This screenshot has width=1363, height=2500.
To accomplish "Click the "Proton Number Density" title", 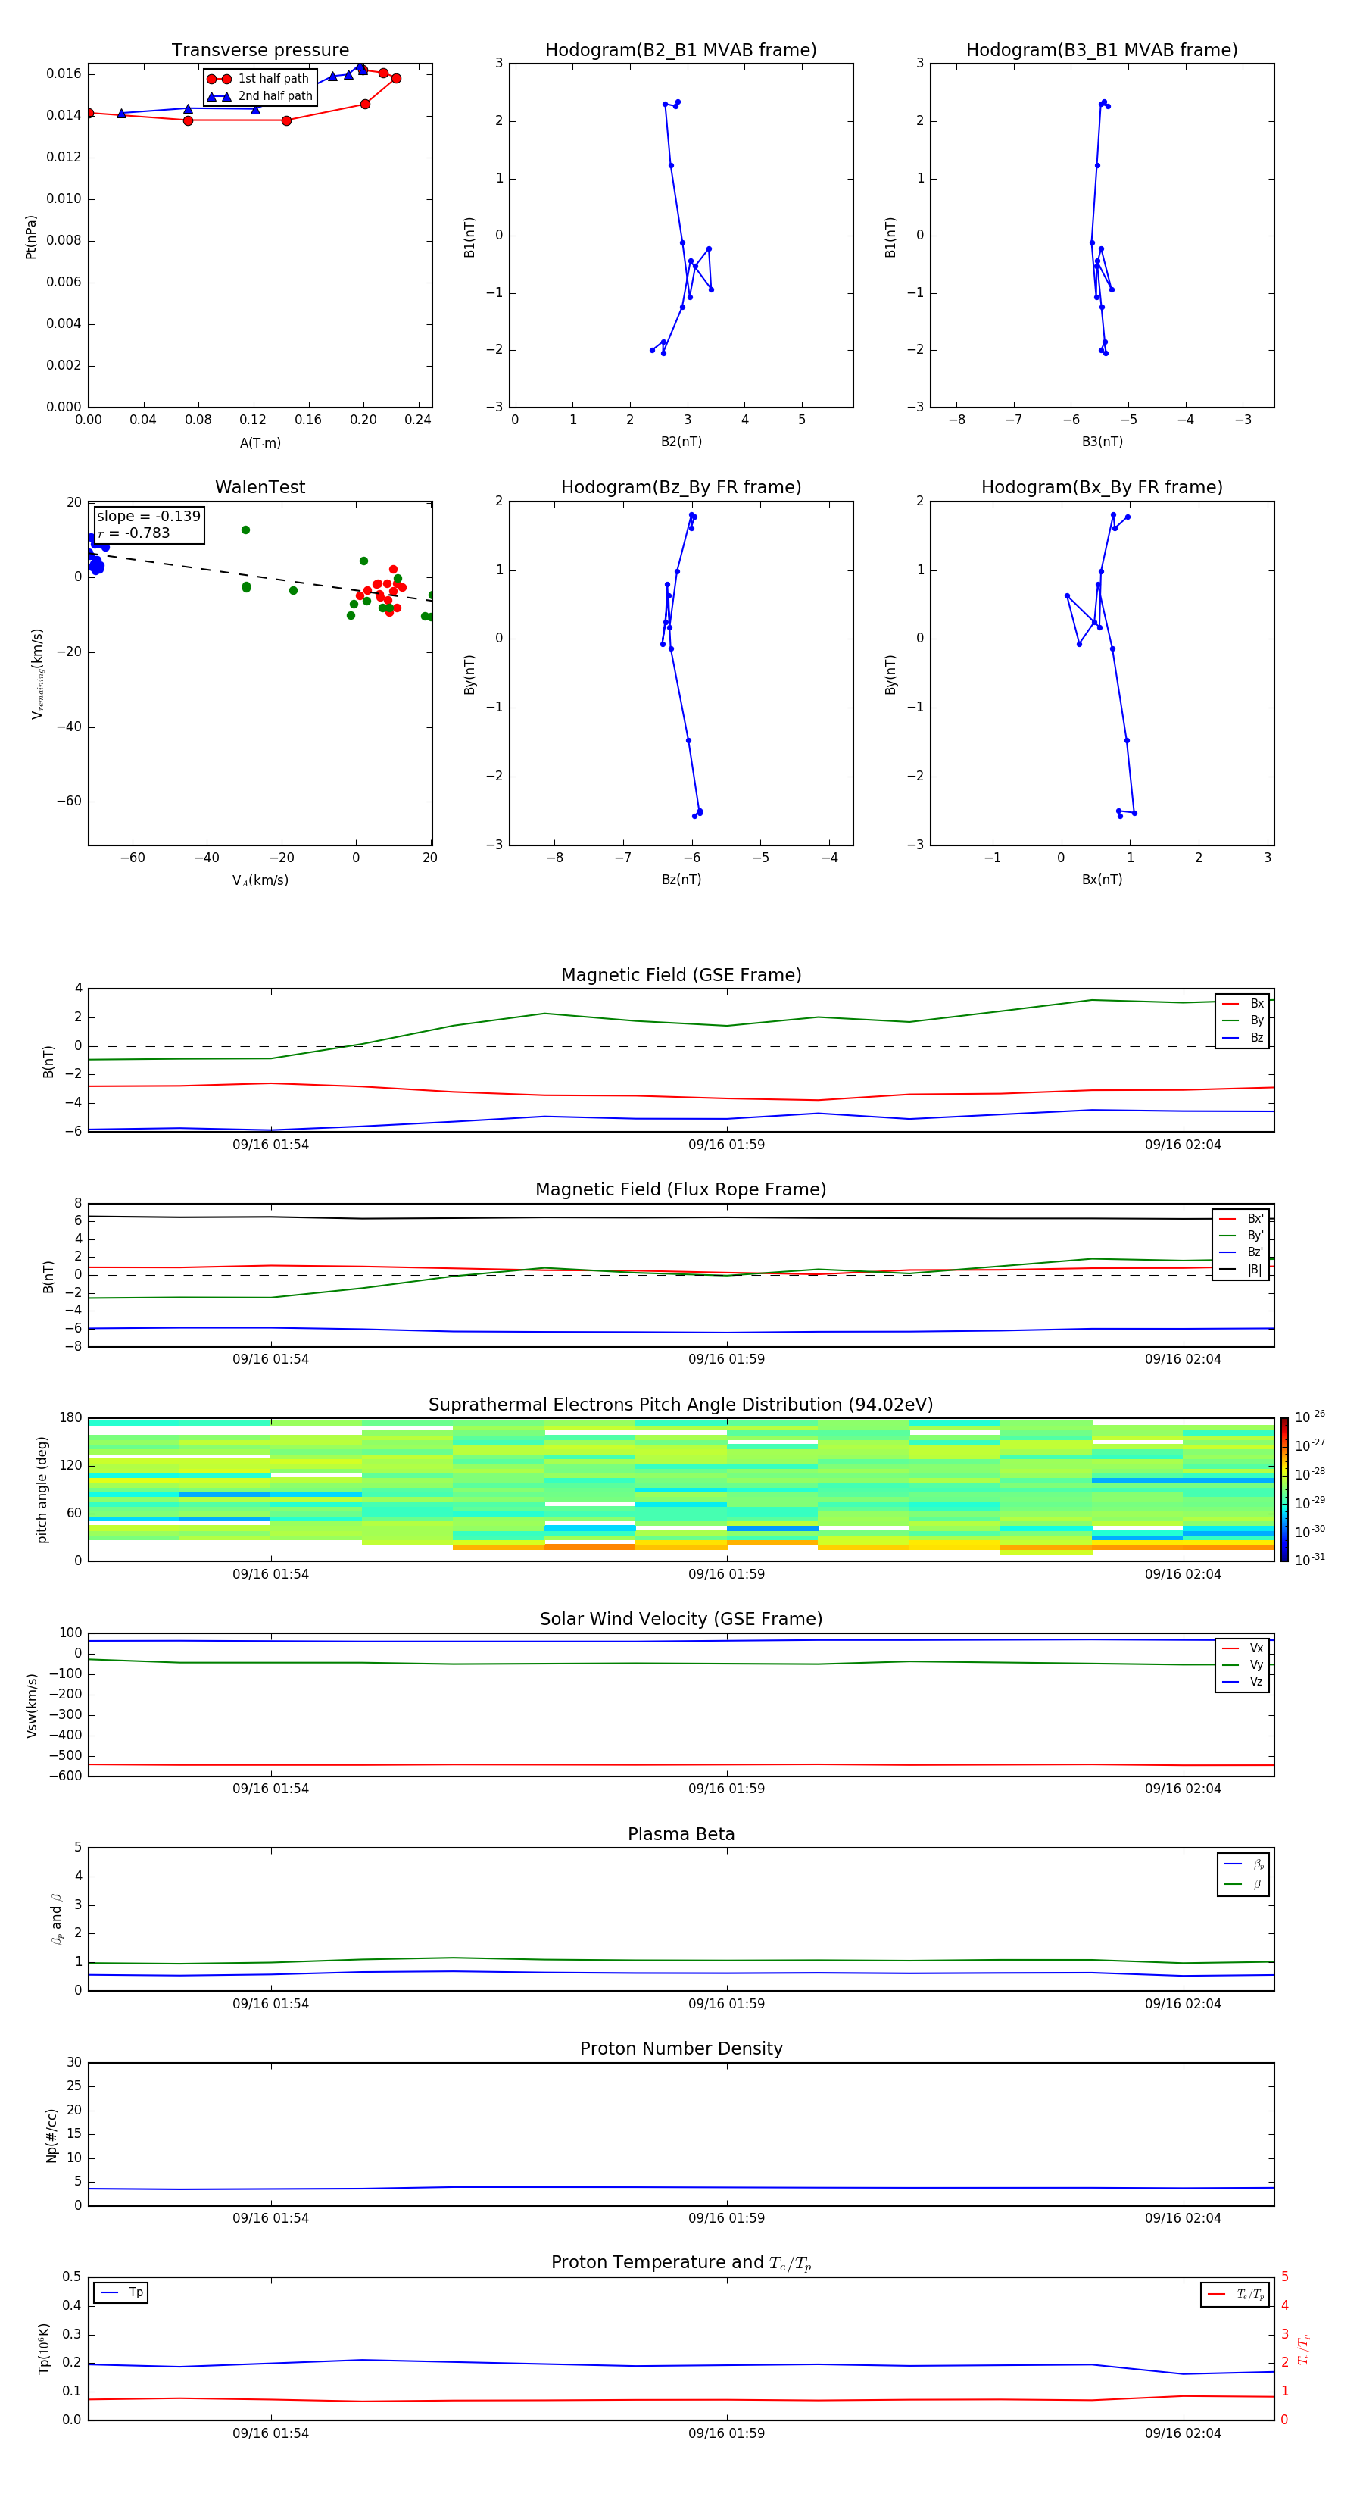I will pos(681,2048).
